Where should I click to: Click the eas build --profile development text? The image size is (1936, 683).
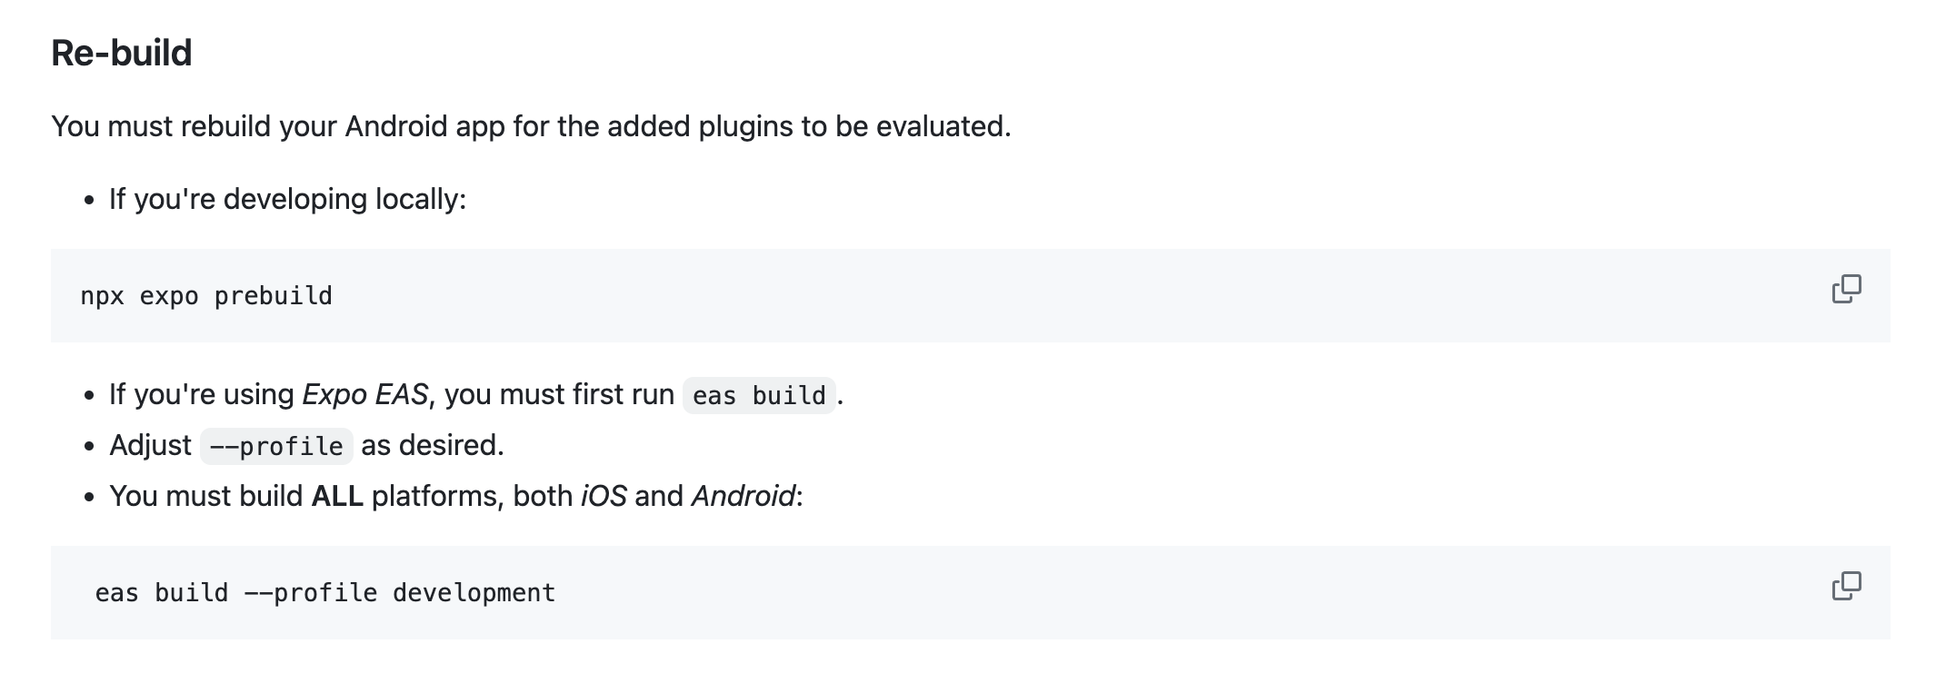click(324, 591)
